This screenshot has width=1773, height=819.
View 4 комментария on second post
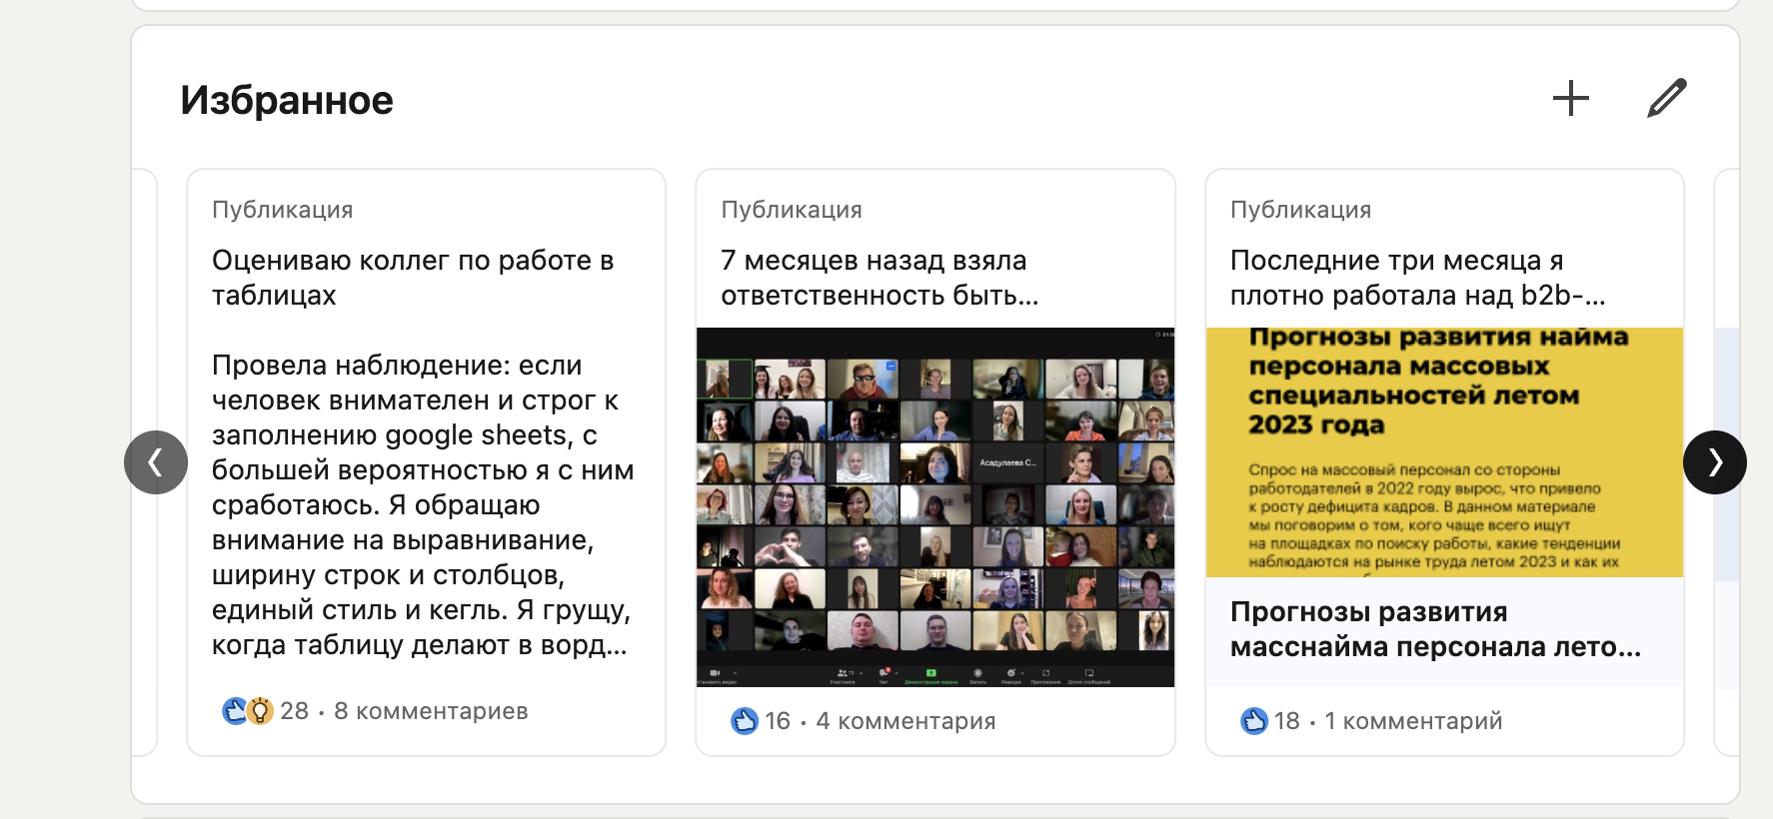905,721
